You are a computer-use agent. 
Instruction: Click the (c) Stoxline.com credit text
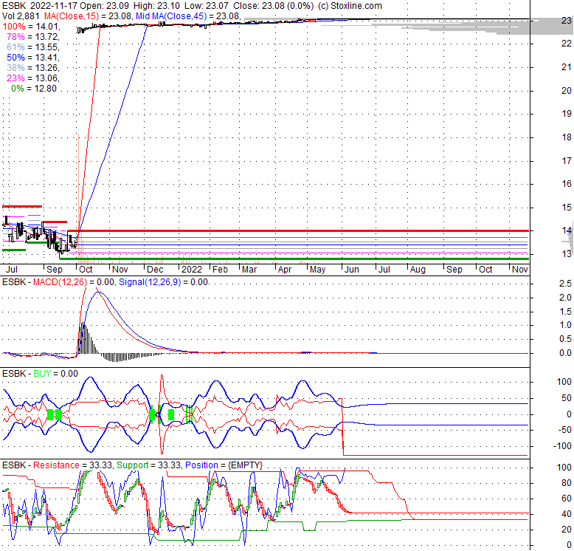click(350, 6)
